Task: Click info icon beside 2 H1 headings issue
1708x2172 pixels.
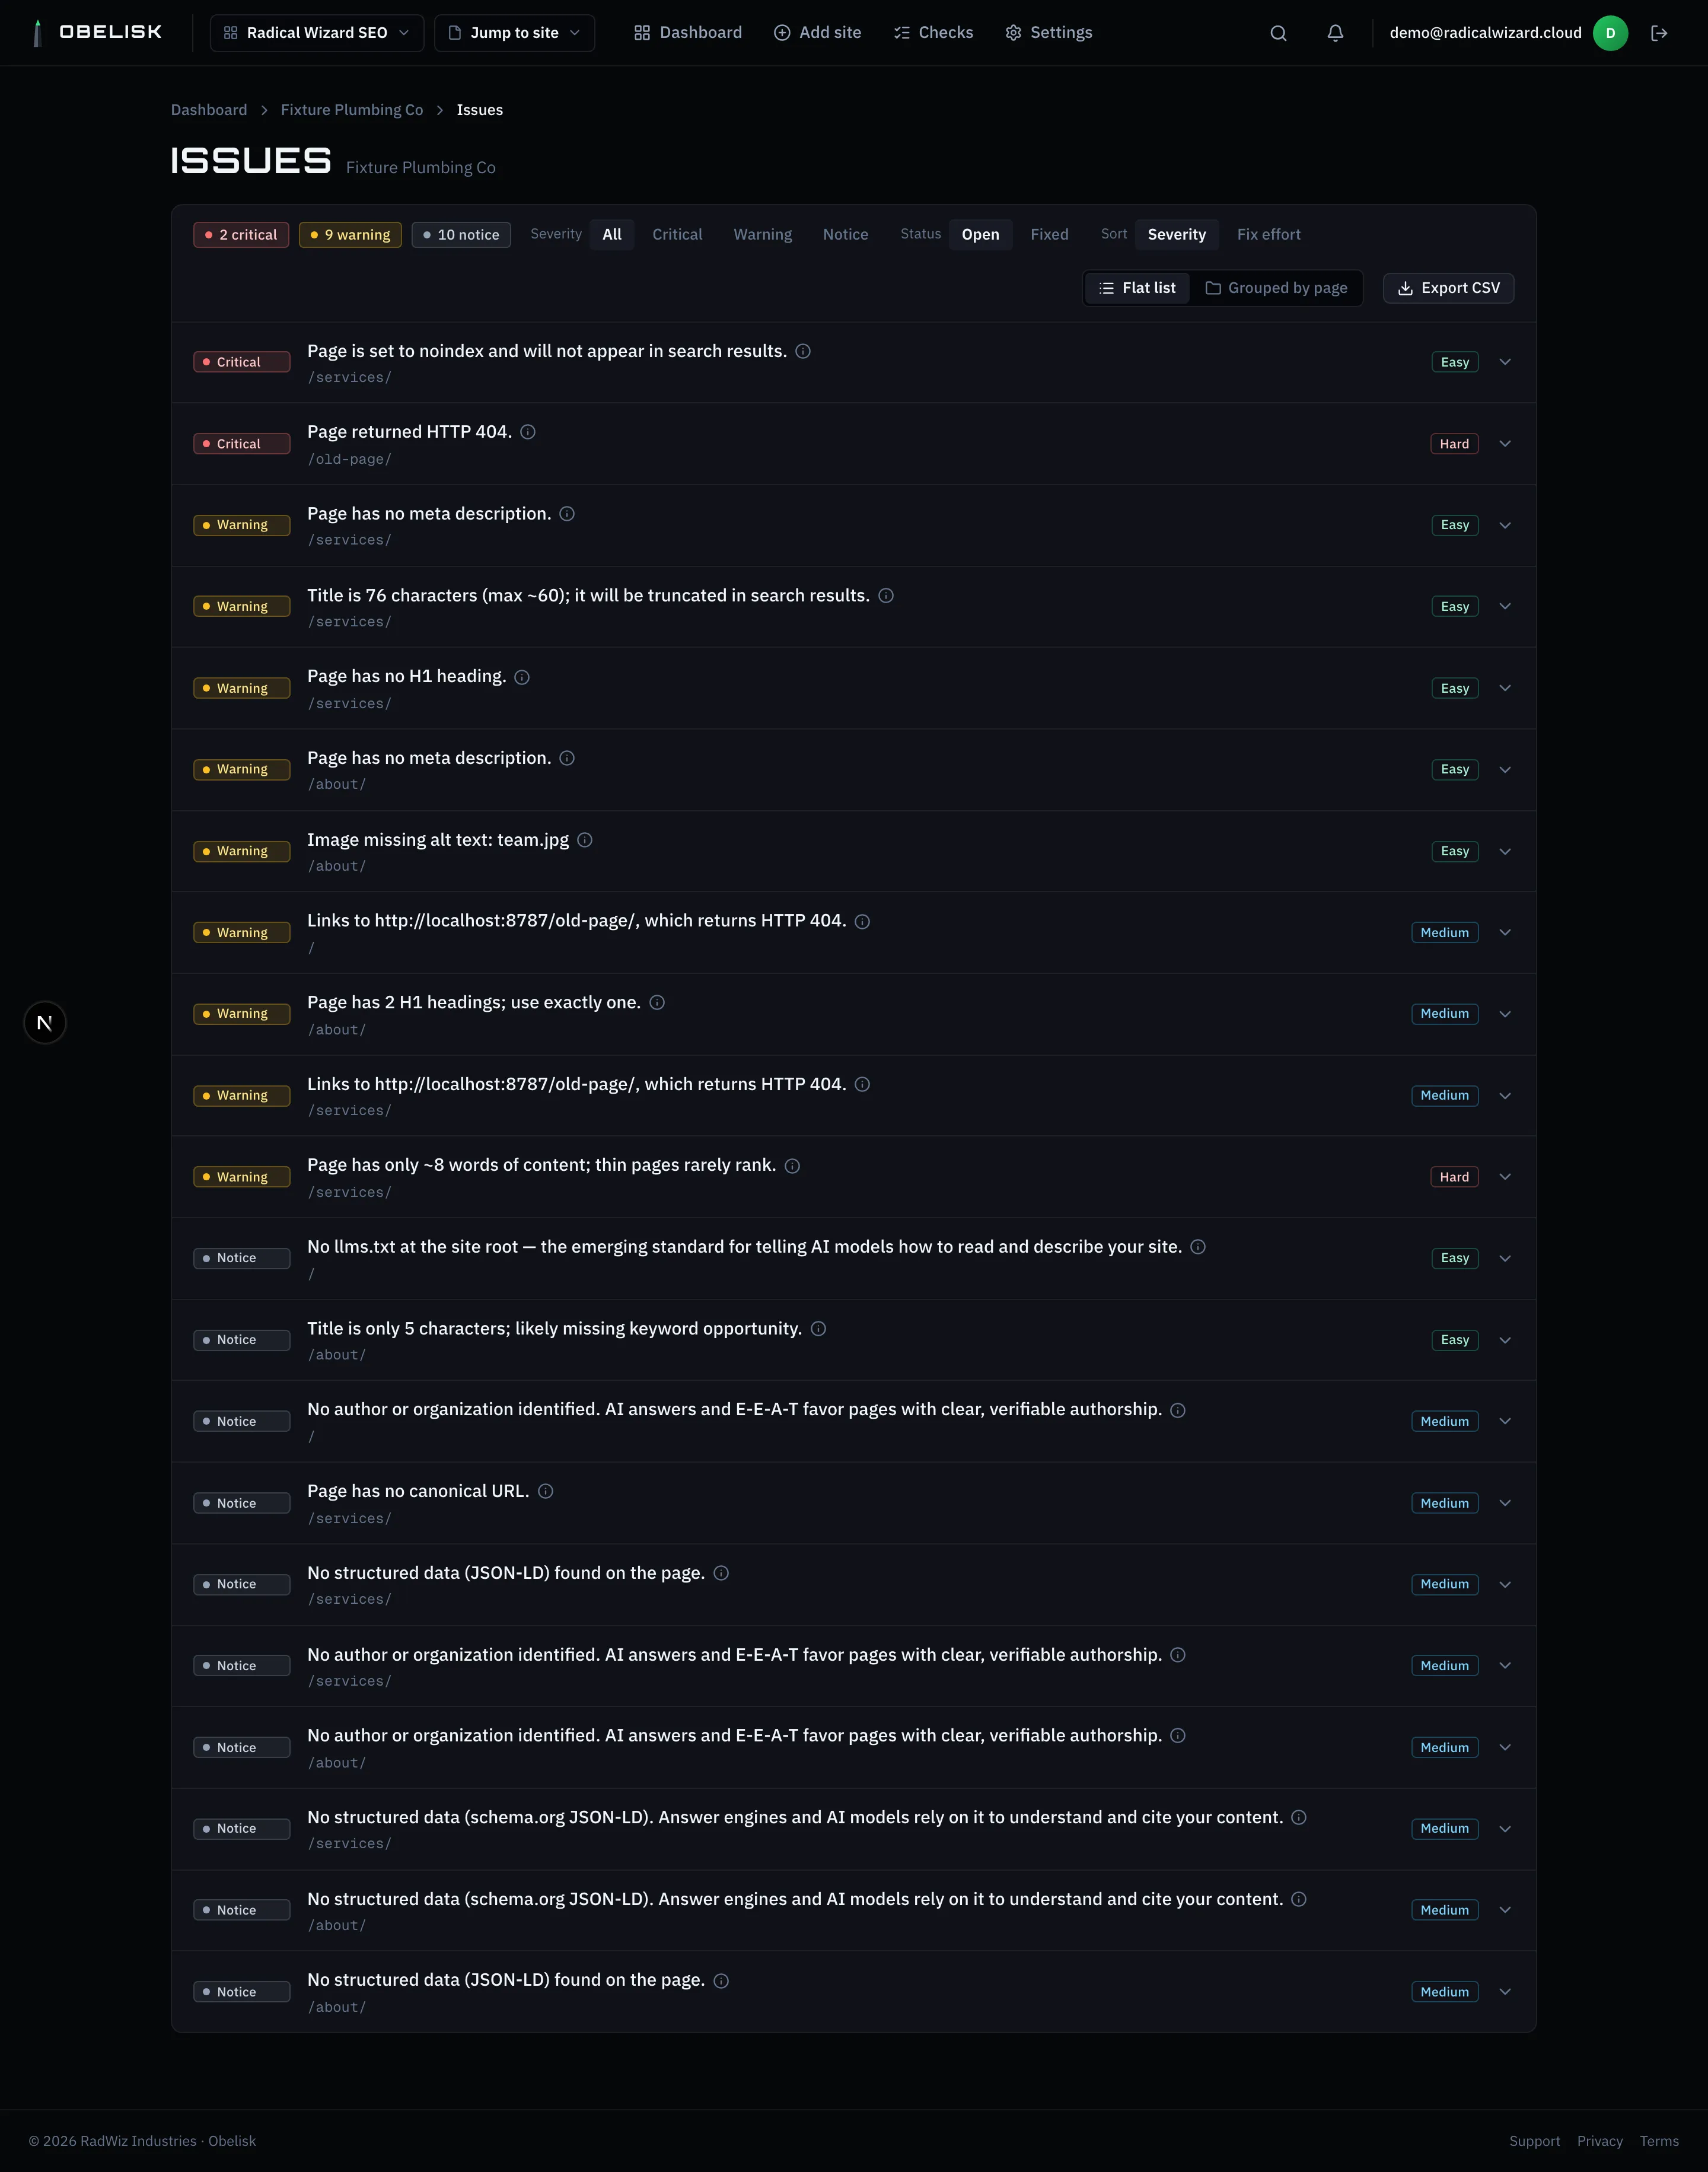Action: 657,1002
